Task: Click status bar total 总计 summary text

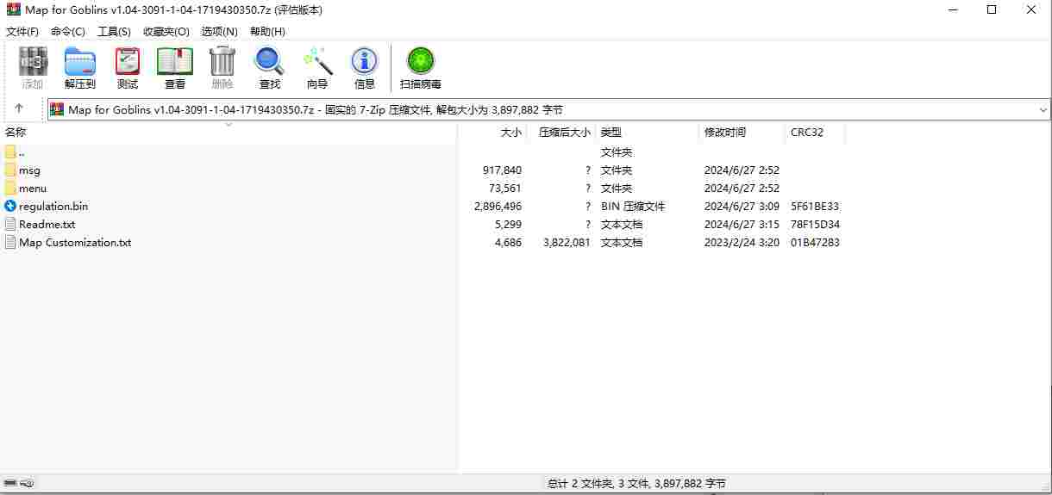Action: click(x=636, y=484)
